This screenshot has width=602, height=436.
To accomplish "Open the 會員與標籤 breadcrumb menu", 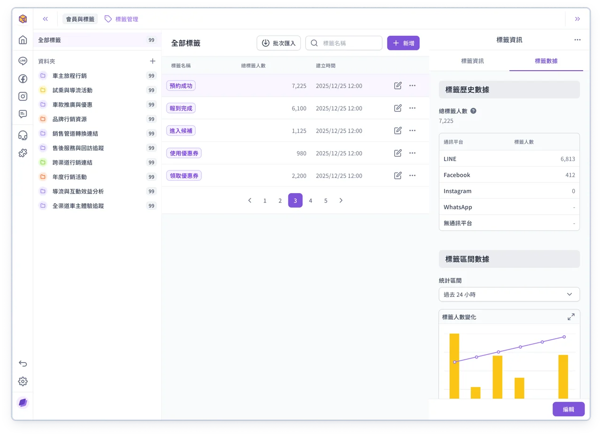I will [x=80, y=19].
